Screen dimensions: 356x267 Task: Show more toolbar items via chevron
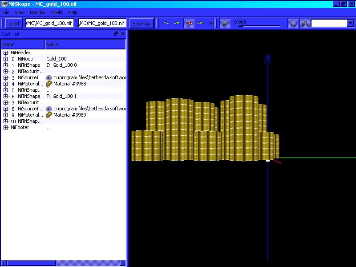pyautogui.click(x=210, y=24)
